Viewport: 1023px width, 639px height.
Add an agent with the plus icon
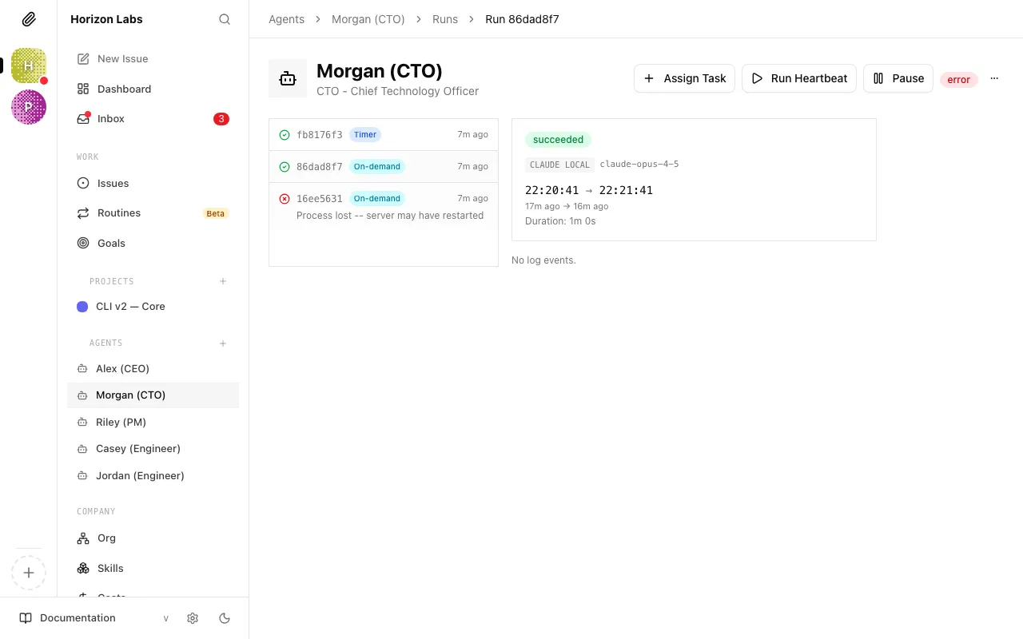223,343
